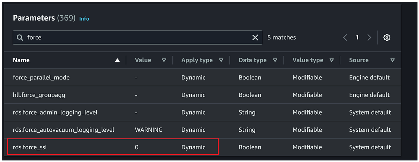Click the search magnifier icon
This screenshot has width=419, height=162.
20,37
